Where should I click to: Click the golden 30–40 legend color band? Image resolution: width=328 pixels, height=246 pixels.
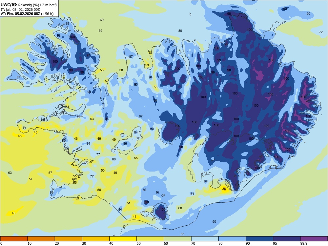coord(96,239)
